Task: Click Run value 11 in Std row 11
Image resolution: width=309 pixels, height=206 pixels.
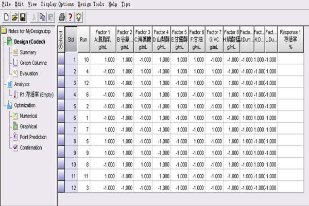Action: [84, 176]
